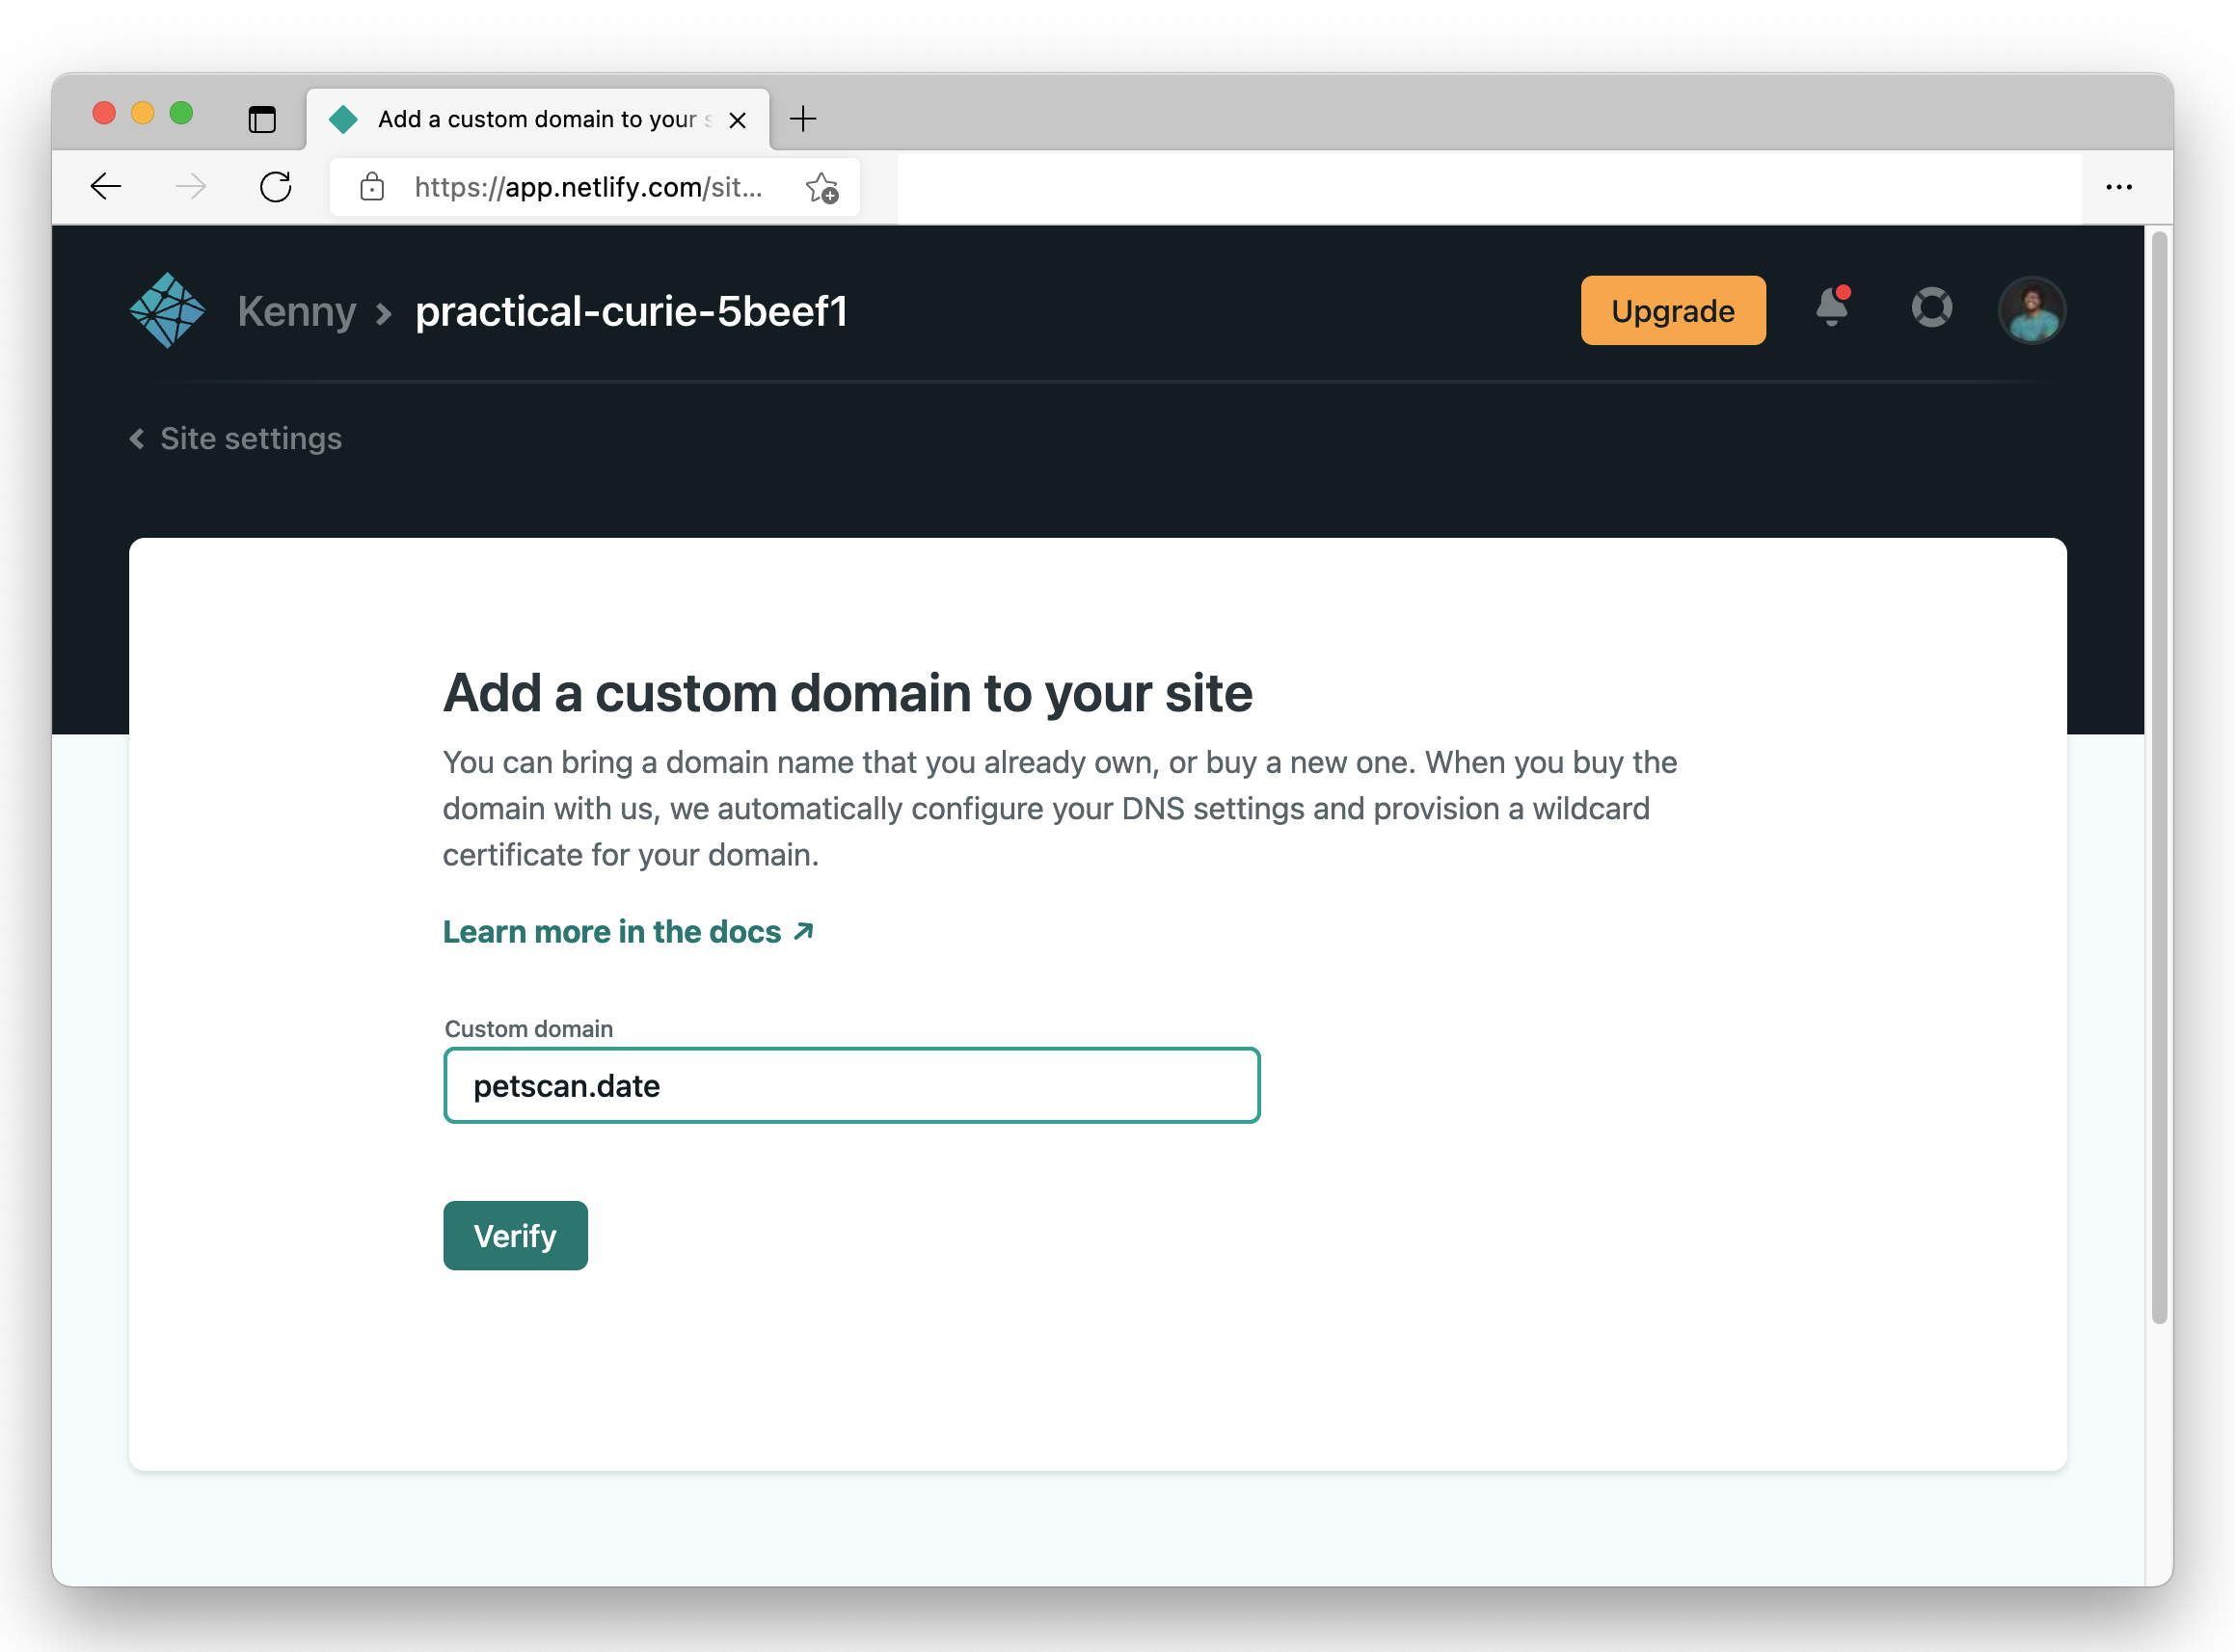This screenshot has width=2235, height=1652.
Task: Open practical-curie-5beef1 site breadcrumb
Action: [x=632, y=311]
